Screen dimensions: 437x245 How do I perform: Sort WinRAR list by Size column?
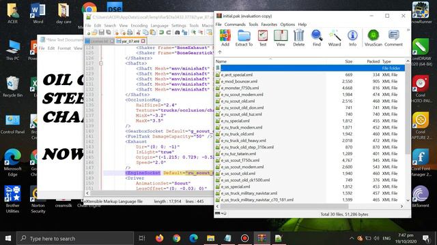(x=348, y=61)
